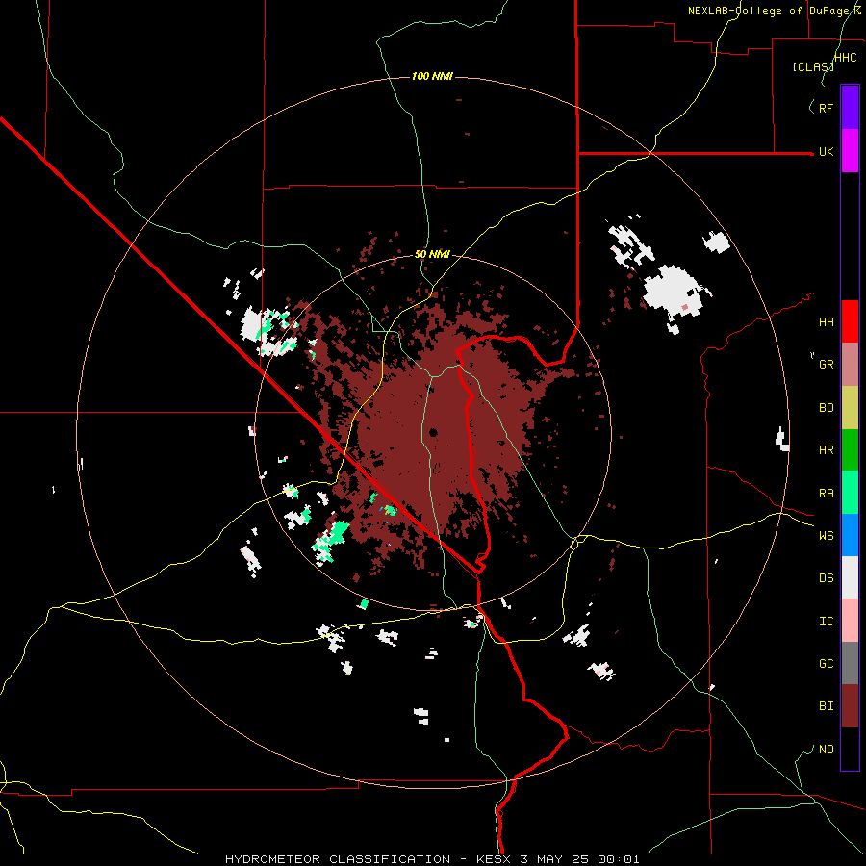This screenshot has height=866, width=866.
Task: Click the 'WS' legend label
Action: point(827,535)
